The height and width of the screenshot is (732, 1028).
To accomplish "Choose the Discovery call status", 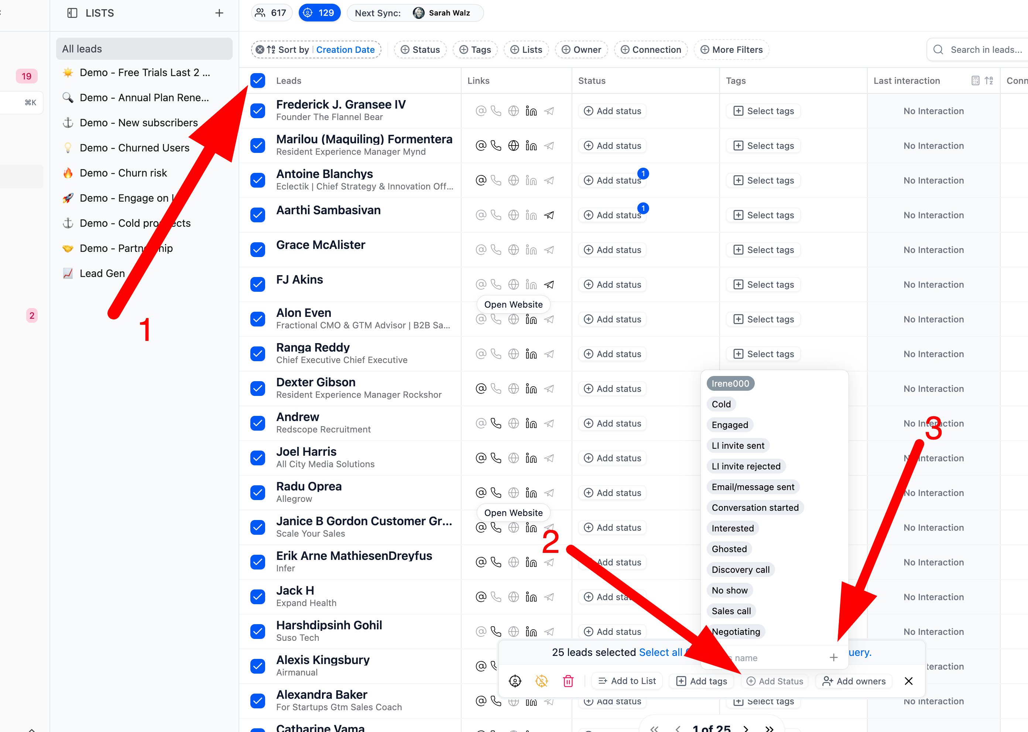I will [x=740, y=570].
